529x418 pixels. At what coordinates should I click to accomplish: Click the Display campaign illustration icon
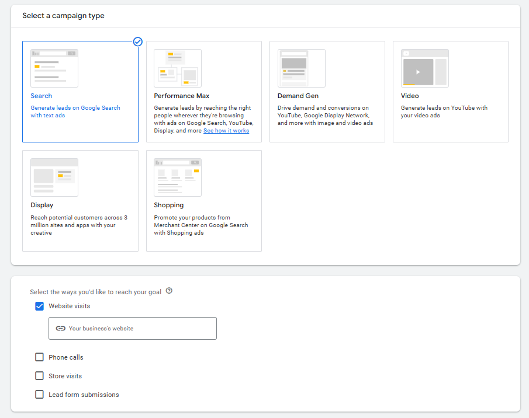click(x=54, y=177)
